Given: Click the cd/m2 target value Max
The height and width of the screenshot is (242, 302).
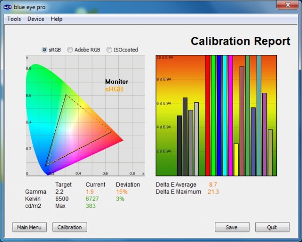Looking at the screenshot, I should point(60,206).
